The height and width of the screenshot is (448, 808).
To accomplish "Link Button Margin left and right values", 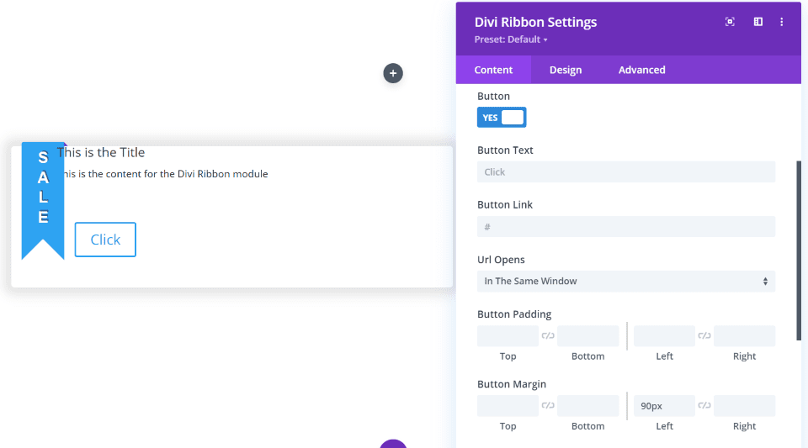I will (704, 406).
